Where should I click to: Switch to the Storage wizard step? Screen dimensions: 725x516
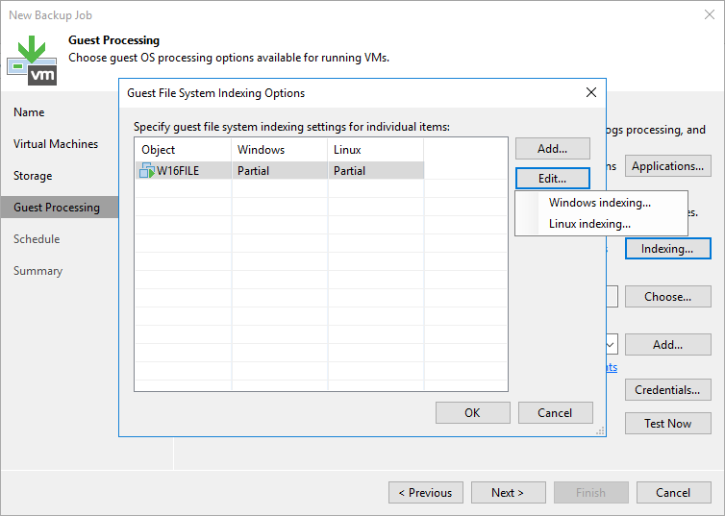33,176
